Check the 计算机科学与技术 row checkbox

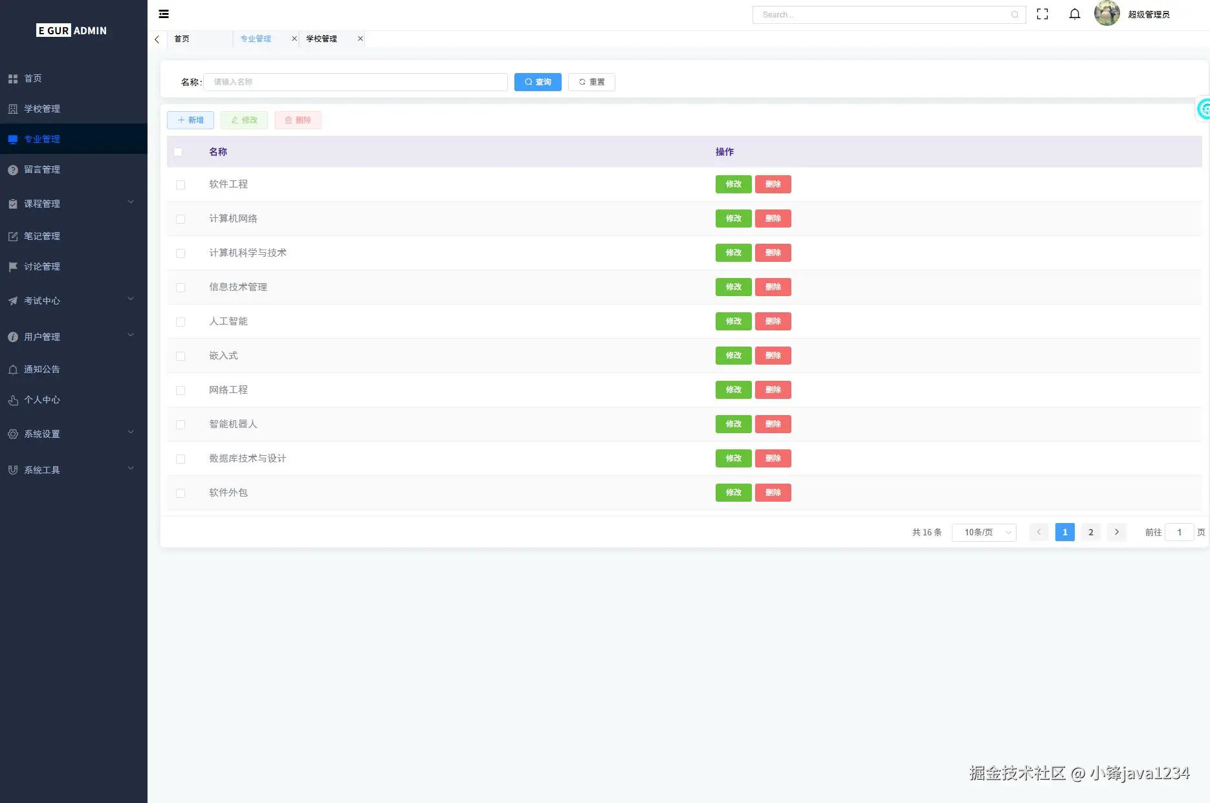181,253
